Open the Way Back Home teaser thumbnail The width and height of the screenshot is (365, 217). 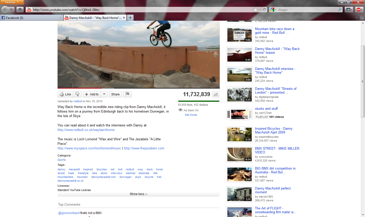click(240, 55)
